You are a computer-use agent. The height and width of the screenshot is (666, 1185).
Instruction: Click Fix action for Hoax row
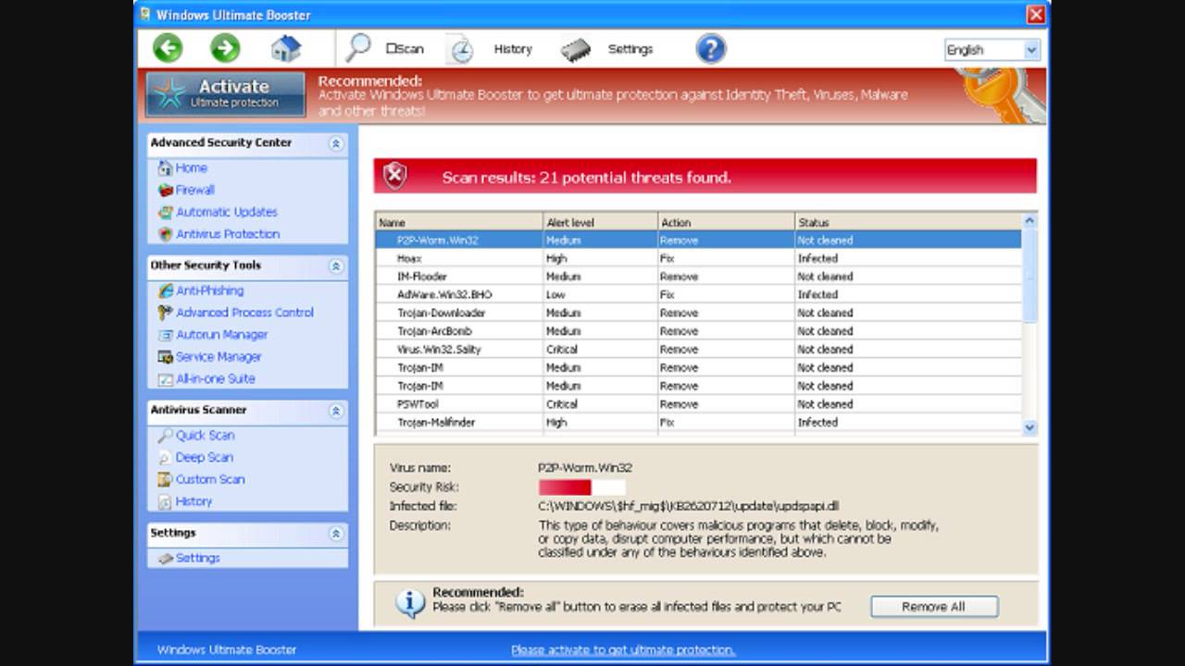pyautogui.click(x=667, y=258)
